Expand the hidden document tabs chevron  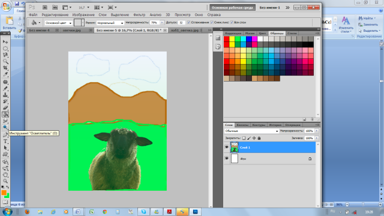(x=209, y=30)
